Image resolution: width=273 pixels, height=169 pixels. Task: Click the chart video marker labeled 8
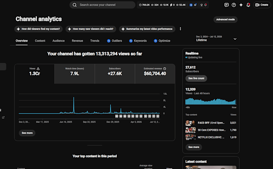click(137, 116)
